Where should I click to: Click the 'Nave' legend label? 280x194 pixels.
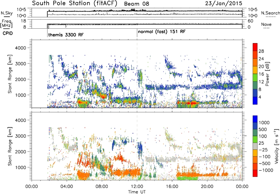tap(266, 24)
